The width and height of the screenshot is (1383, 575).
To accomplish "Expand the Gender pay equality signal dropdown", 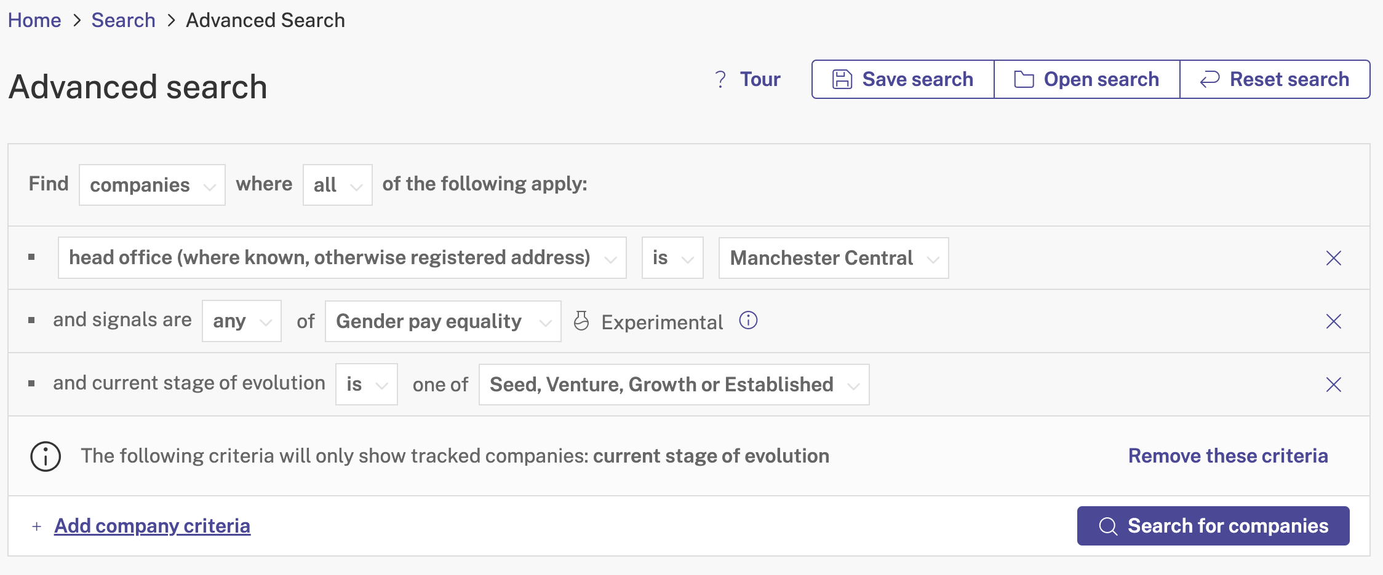I will click(x=443, y=321).
